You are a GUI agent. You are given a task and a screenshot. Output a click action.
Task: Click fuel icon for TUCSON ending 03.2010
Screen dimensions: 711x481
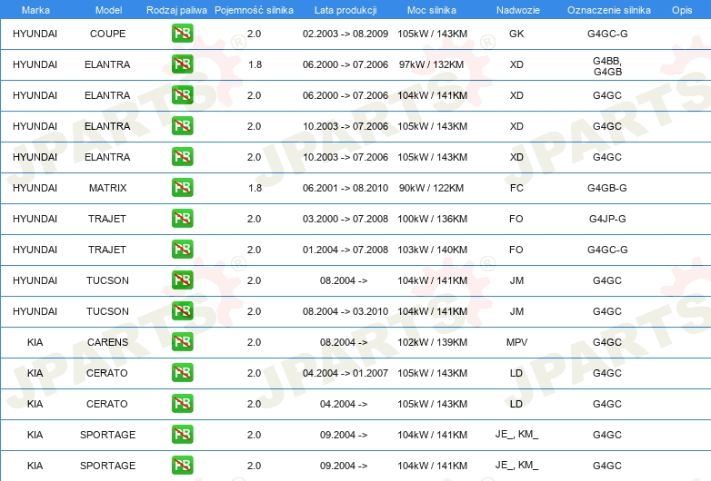coord(182,311)
